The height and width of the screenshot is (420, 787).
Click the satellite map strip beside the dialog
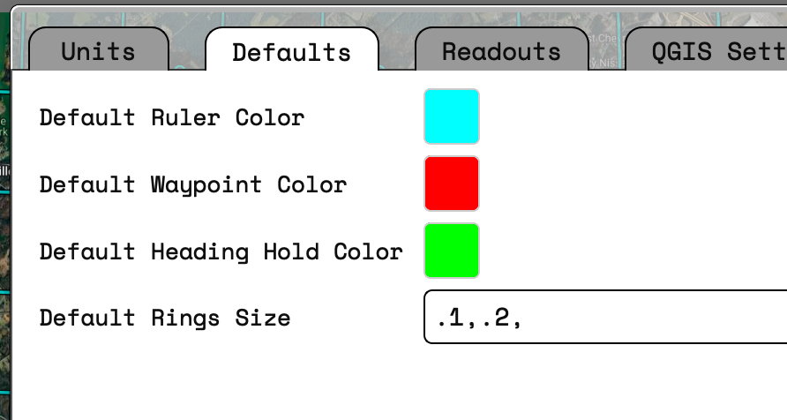(5, 221)
